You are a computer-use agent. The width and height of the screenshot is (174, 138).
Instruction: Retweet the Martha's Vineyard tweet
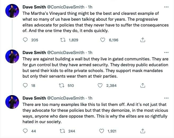tap(63, 40)
